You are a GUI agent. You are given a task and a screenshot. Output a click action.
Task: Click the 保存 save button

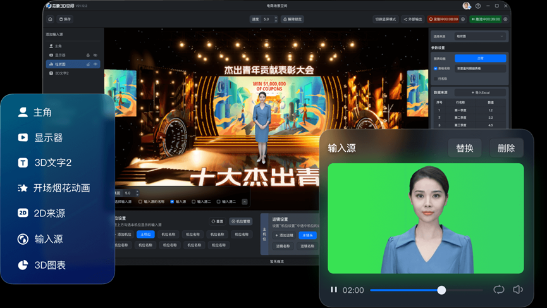65,19
